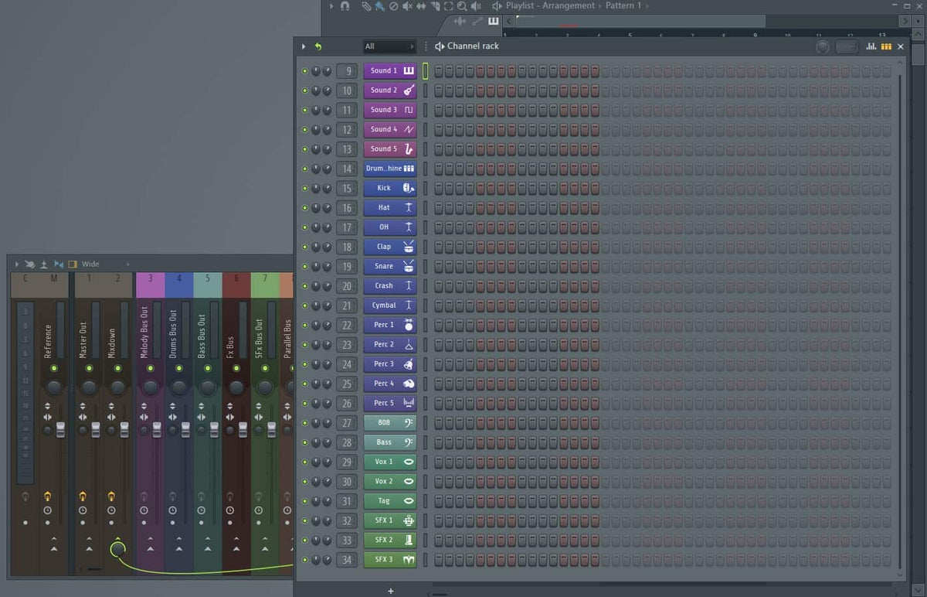The image size is (927, 597).
Task: Open the Drum machine channel
Action: coord(386,169)
